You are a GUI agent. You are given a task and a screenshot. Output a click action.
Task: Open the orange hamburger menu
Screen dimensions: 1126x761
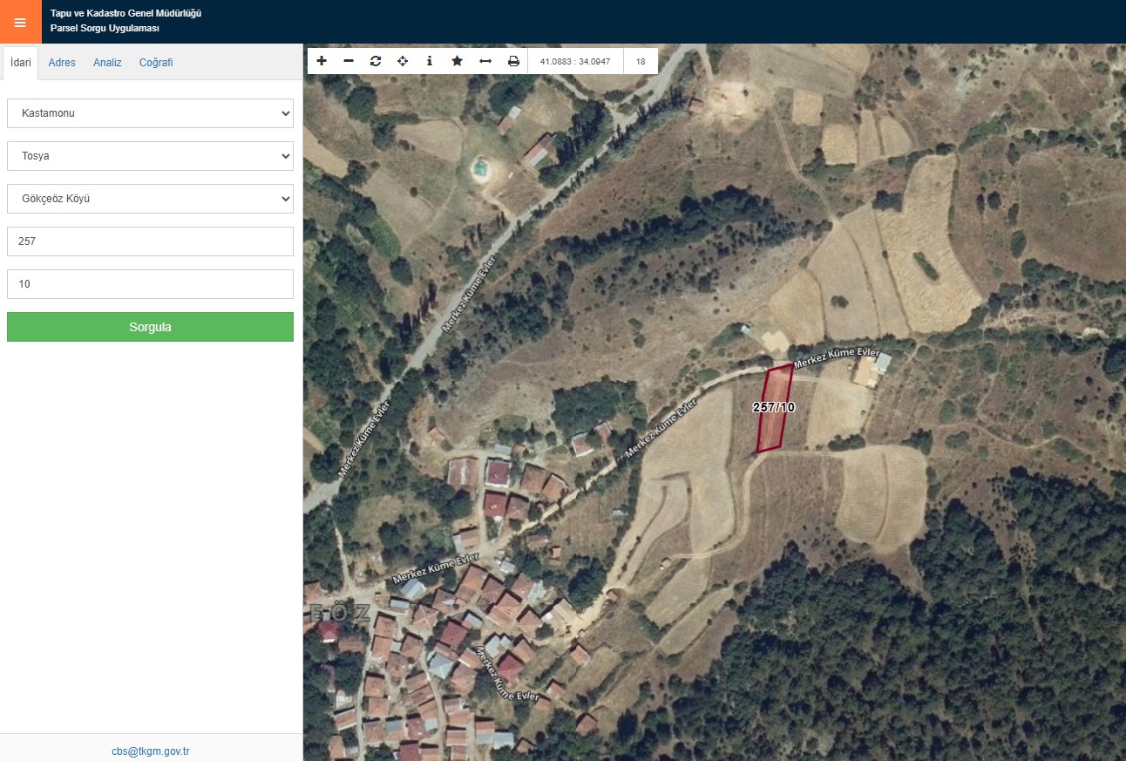click(x=20, y=22)
